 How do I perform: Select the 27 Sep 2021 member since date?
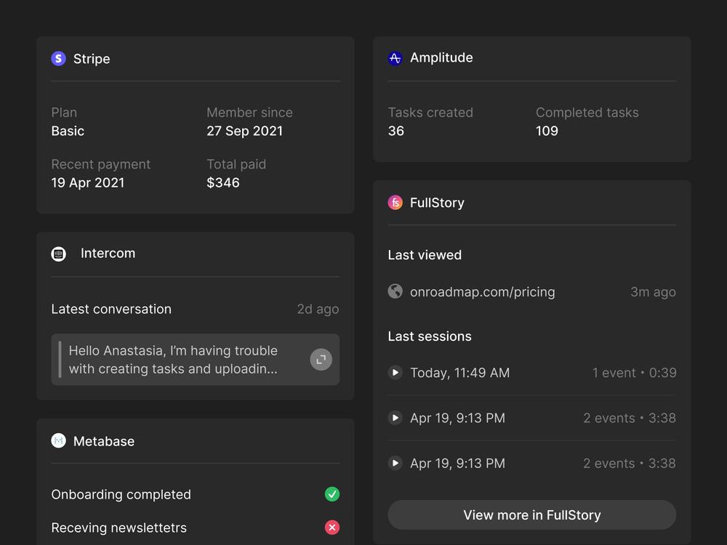(x=245, y=131)
